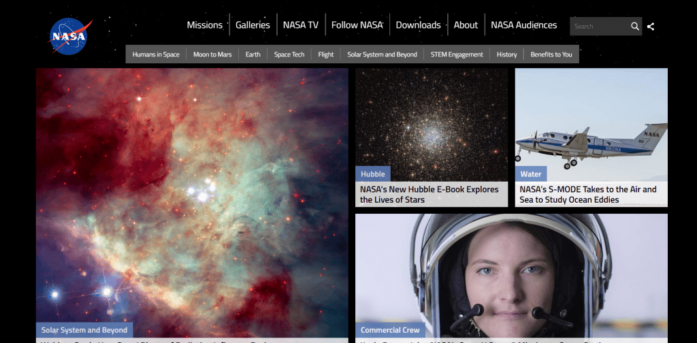
Task: Open the NASA Audiences menu
Action: (x=523, y=25)
